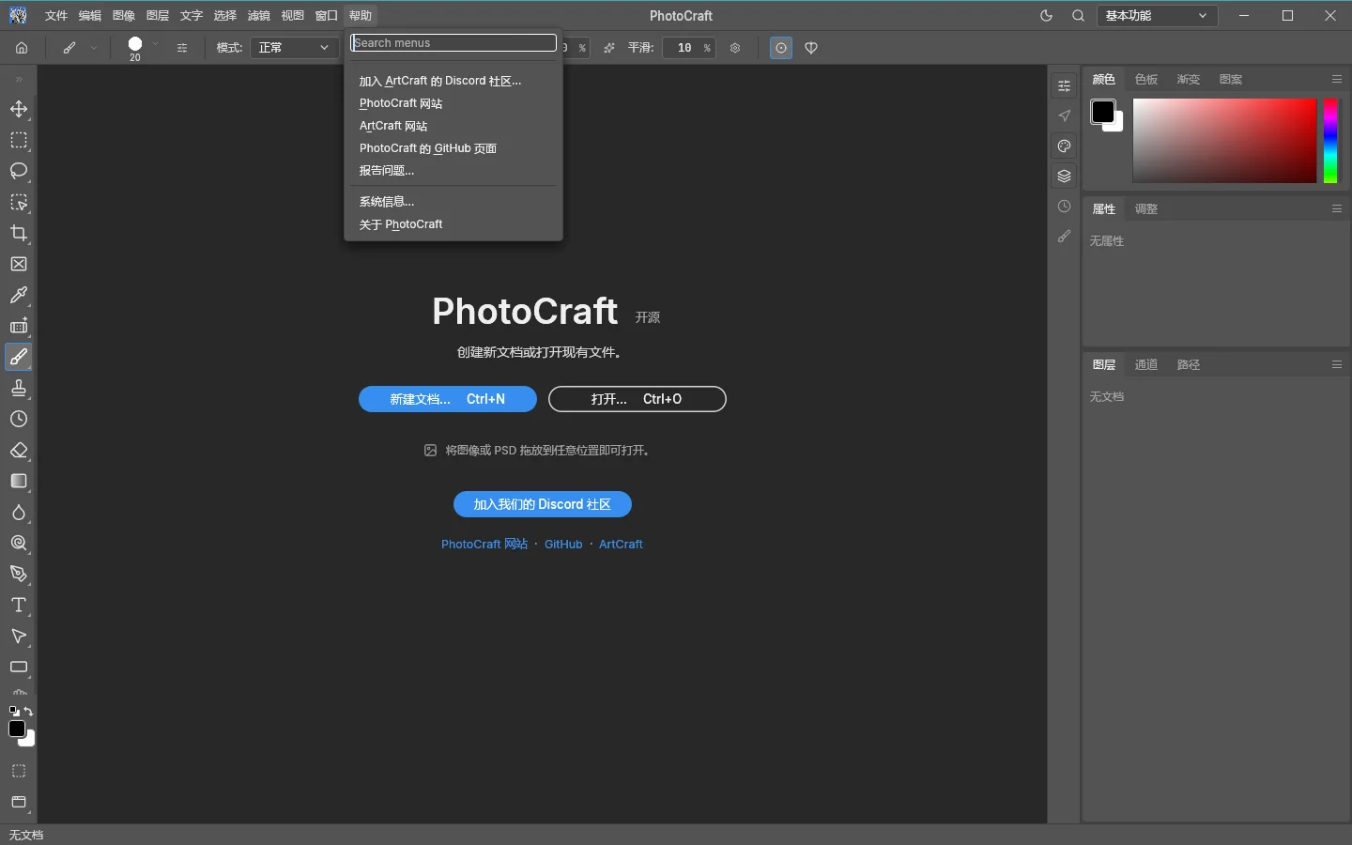Click the foreground color swatch in 颜色 panel

(1103, 112)
